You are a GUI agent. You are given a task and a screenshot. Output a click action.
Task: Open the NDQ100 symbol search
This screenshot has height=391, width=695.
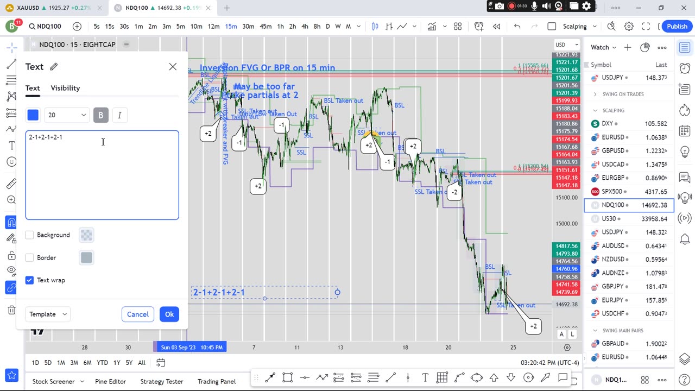point(46,26)
